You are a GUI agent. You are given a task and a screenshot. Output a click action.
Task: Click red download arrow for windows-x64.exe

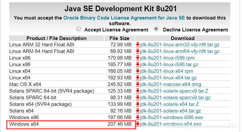(138, 124)
